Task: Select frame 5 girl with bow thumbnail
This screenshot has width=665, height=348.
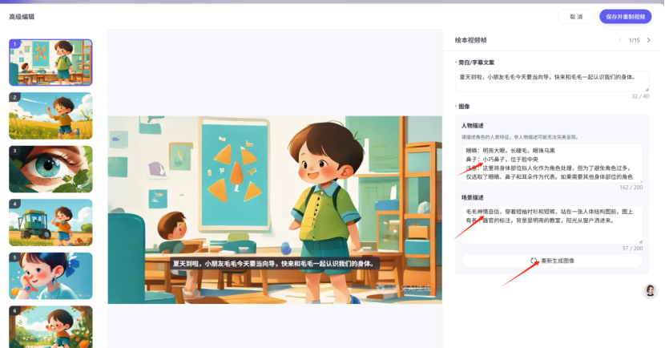Action: pyautogui.click(x=51, y=276)
